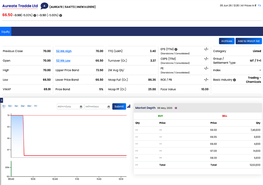Click the Basic Industry info icon
This screenshot has height=185, width=263.
pos(234,80)
